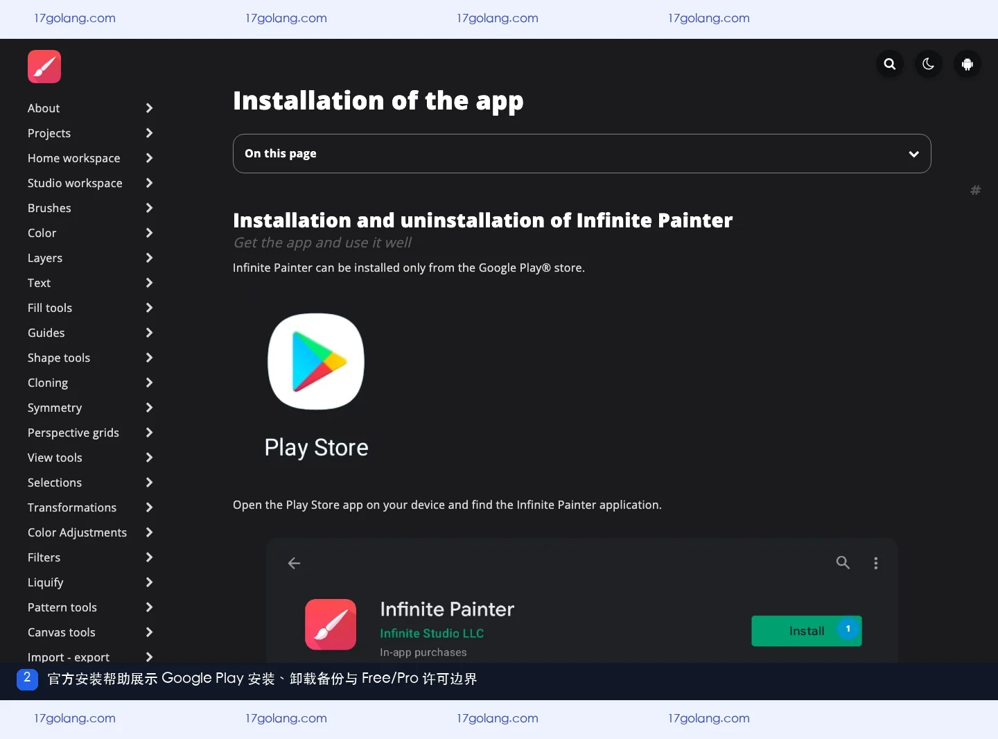The height and width of the screenshot is (739, 998).
Task: Click the Android platform icon
Action: [968, 64]
